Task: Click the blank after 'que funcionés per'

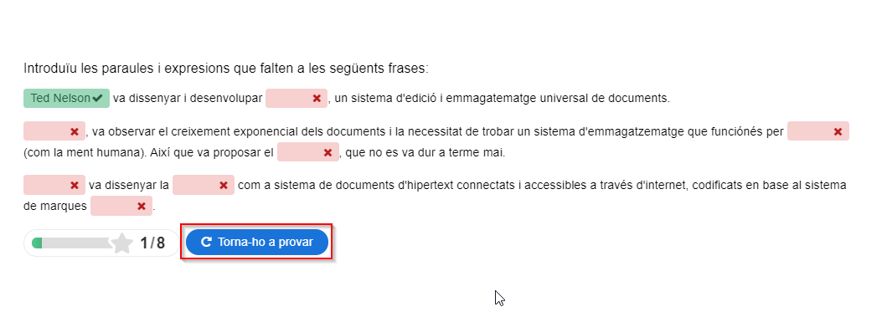Action: pyautogui.click(x=818, y=131)
